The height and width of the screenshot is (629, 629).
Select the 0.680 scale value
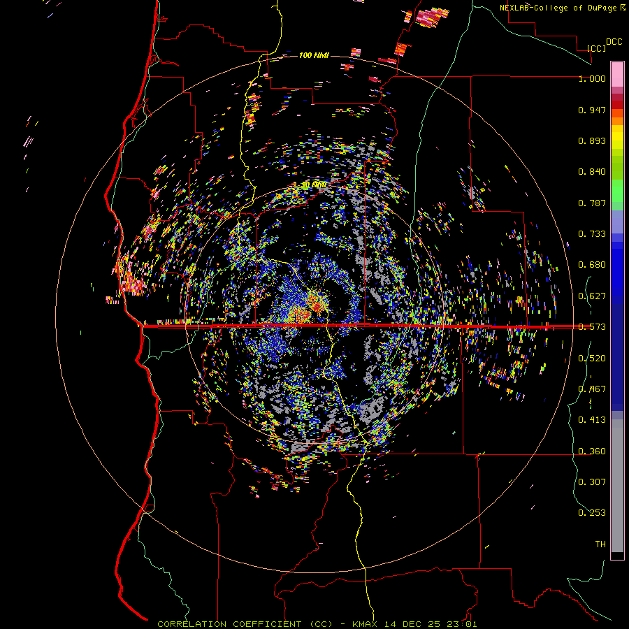592,265
